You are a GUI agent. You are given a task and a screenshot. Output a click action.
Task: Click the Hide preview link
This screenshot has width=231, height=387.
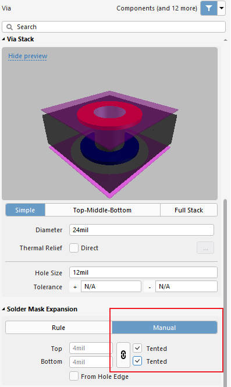click(x=28, y=56)
